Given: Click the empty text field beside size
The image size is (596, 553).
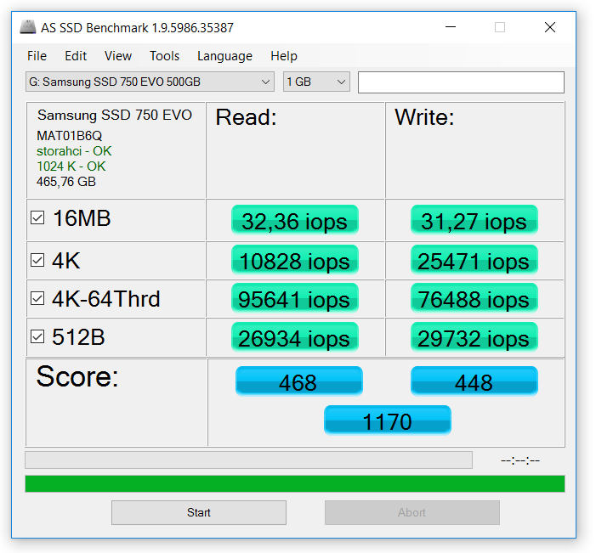Looking at the screenshot, I should point(461,82).
